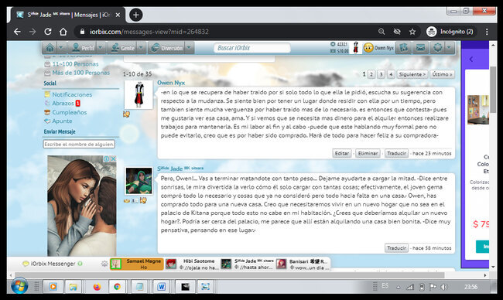Click the ad info icon on sidebar ad
The width and height of the screenshot is (503, 300).
pos(107,159)
